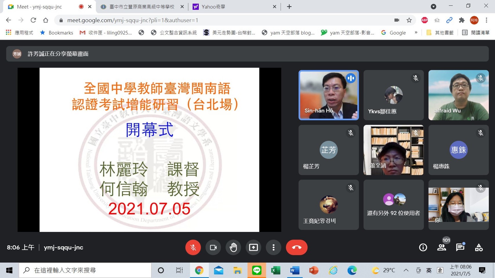The image size is (495, 278).
Task: Unmute microphone in Meet control bar
Action: tap(193, 247)
